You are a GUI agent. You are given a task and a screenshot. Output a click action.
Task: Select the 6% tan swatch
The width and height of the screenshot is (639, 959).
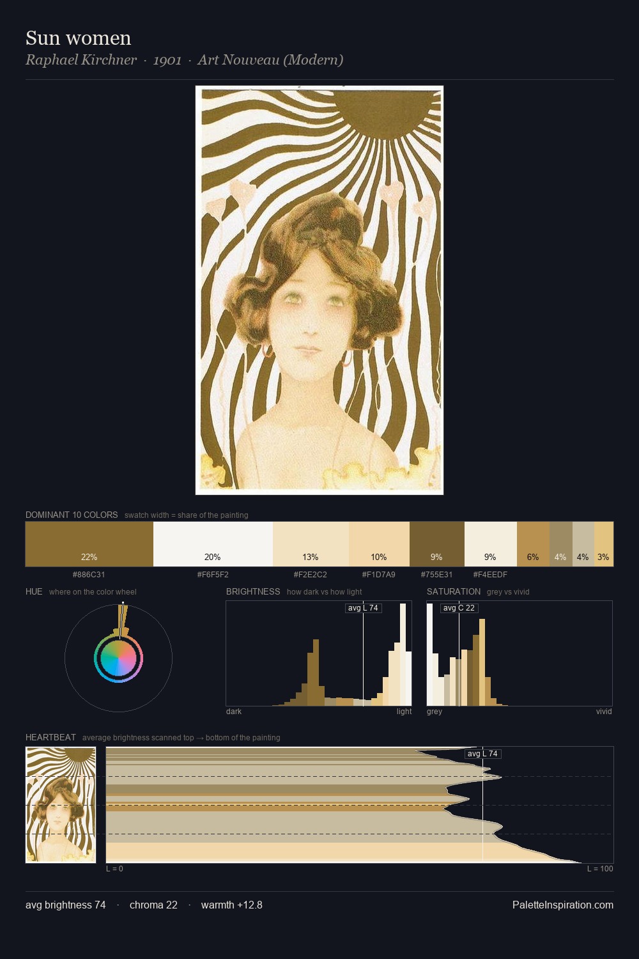533,544
